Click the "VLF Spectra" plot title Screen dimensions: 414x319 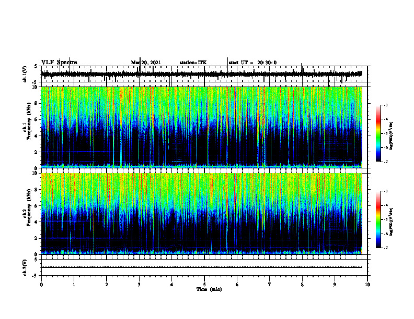(x=59, y=63)
